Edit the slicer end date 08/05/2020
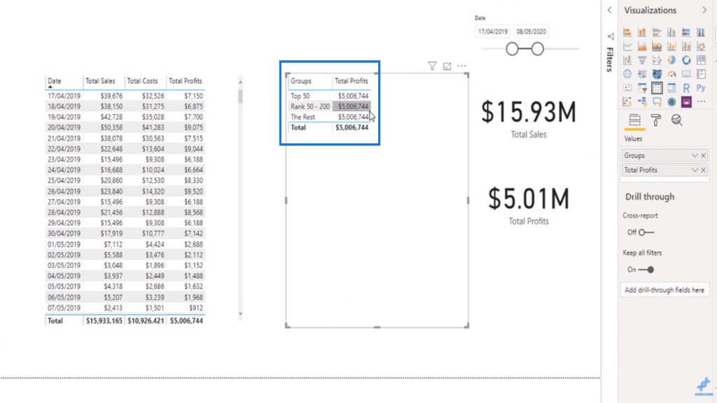This screenshot has height=403, width=717. (531, 31)
